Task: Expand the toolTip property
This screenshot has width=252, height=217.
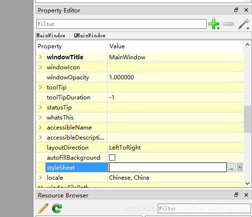Action: [41, 87]
